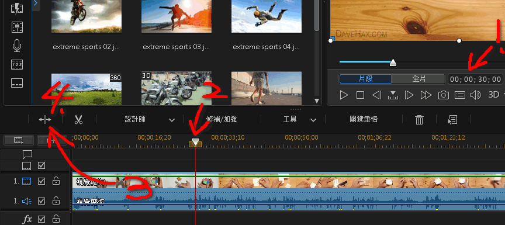Stop playback with the square stop button
Image resolution: width=505 pixels, height=225 pixels.
coord(360,95)
